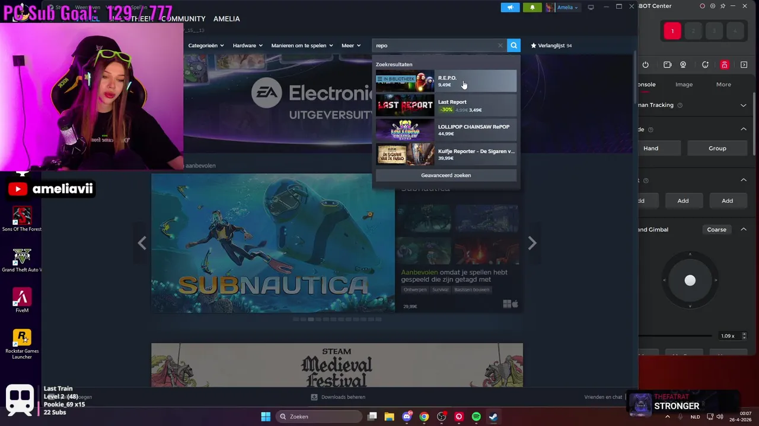Click the blue magnifier search button
Viewport: 759px width, 426px height.
click(514, 45)
